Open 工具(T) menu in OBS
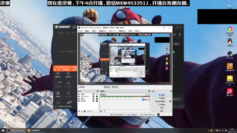The height and width of the screenshot is (133, 237). pos(130,31)
